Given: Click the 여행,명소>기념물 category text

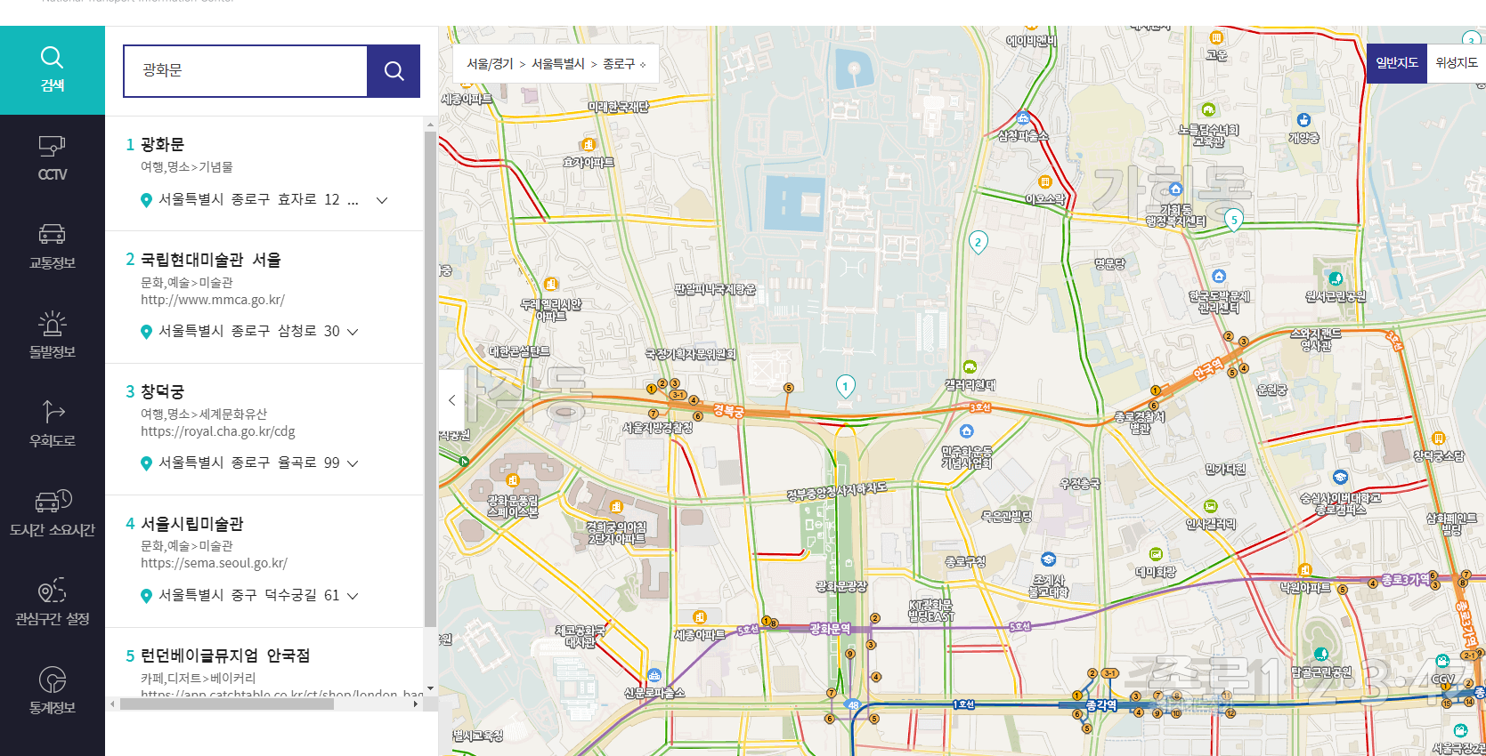Looking at the screenshot, I should click(186, 167).
